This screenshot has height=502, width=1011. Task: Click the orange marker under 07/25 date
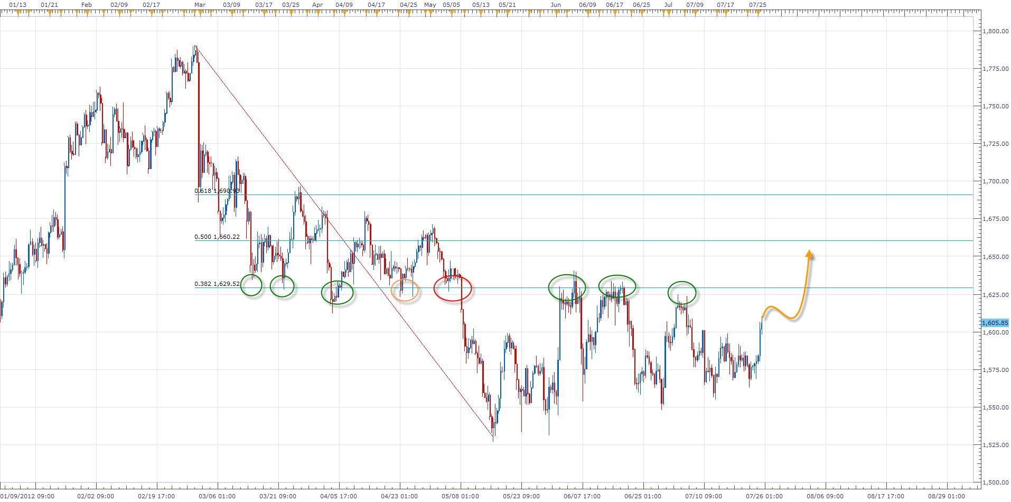(x=758, y=13)
